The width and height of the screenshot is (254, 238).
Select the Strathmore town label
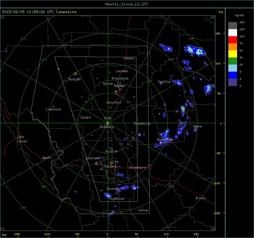pyautogui.click(x=137, y=168)
